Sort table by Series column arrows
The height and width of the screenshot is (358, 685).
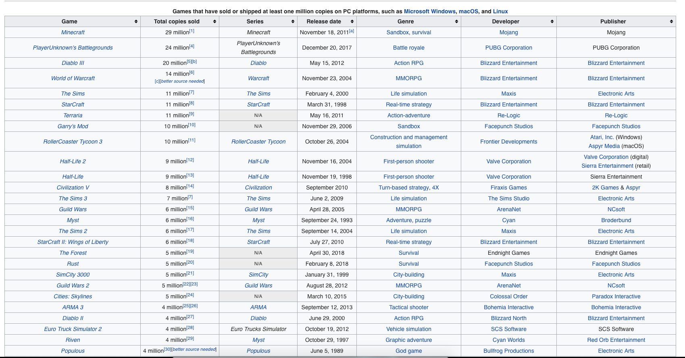pyautogui.click(x=293, y=22)
